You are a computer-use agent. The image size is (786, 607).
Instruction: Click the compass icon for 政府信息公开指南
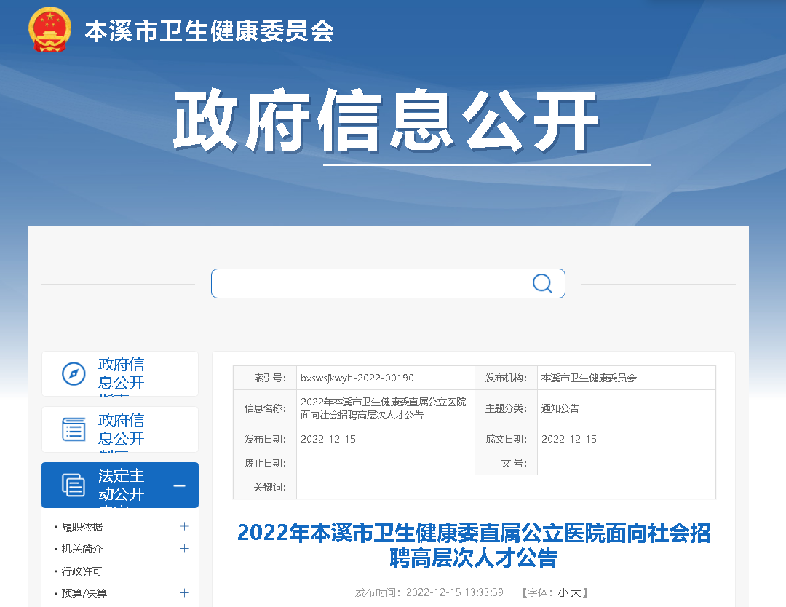74,374
